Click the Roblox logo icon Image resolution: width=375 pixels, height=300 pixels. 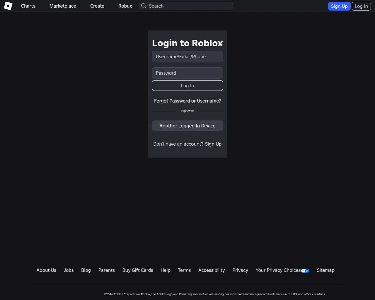(8, 6)
